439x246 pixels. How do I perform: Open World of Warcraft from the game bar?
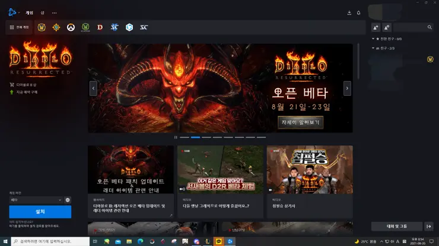point(42,27)
